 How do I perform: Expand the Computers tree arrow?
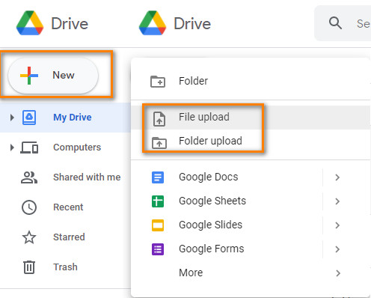pyautogui.click(x=12, y=148)
